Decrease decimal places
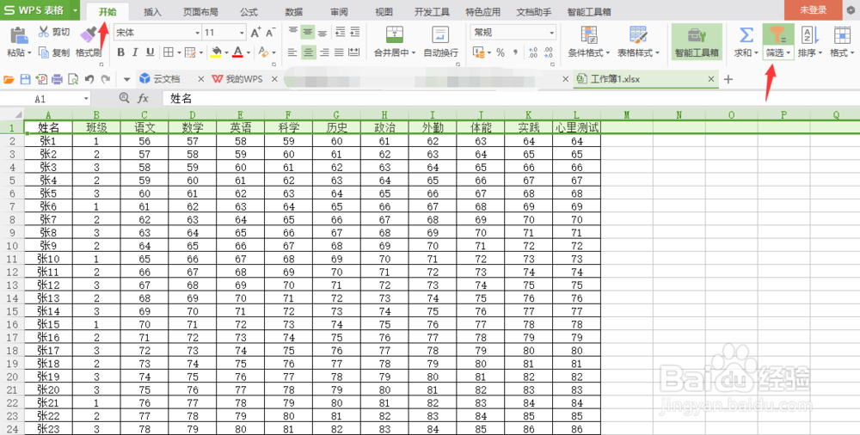 coord(548,52)
